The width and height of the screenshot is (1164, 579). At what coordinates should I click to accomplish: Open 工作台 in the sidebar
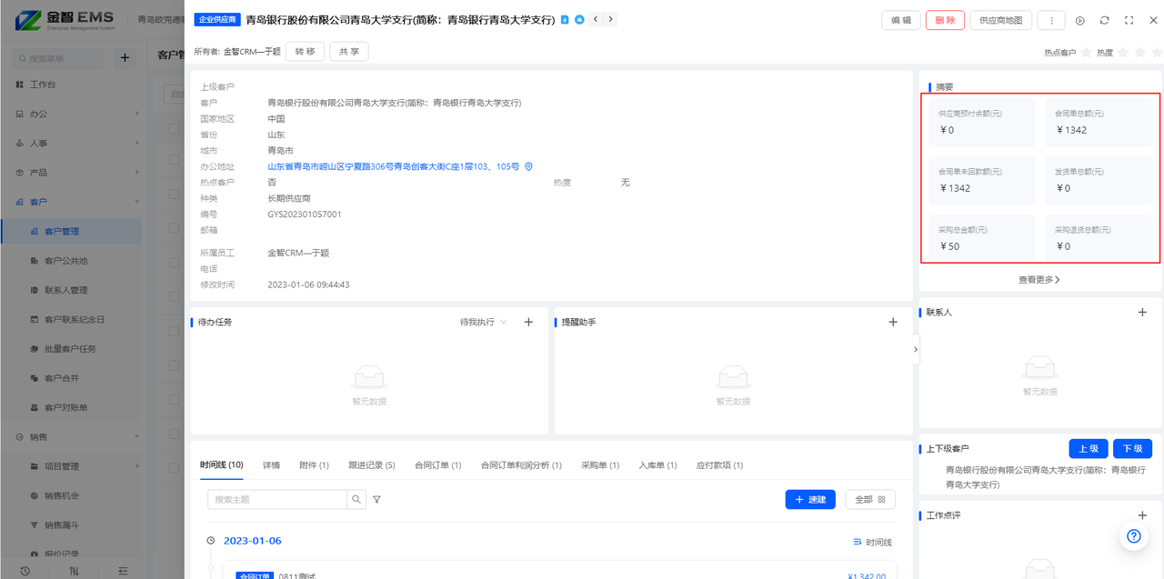(72, 85)
